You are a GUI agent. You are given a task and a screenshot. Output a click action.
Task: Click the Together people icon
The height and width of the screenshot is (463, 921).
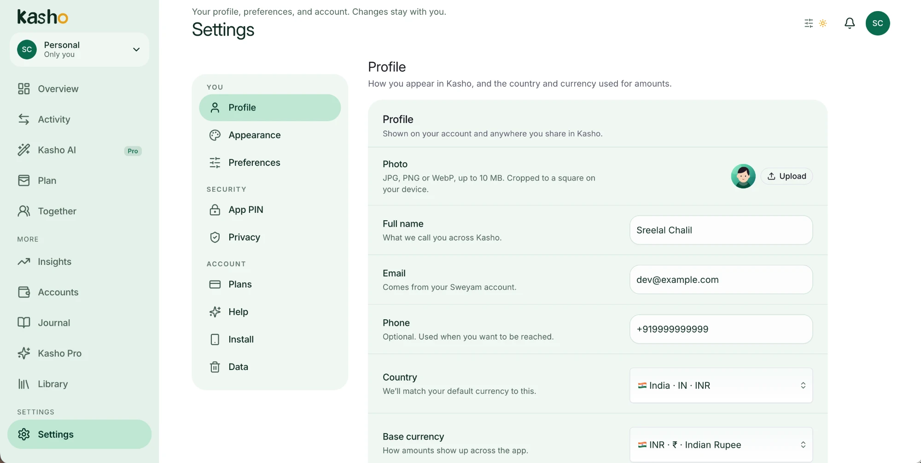pos(24,211)
